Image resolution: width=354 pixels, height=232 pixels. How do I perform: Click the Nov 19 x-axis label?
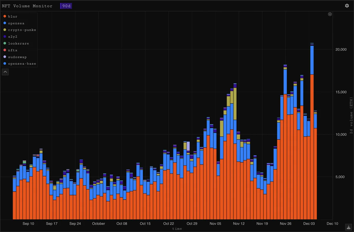262,224
